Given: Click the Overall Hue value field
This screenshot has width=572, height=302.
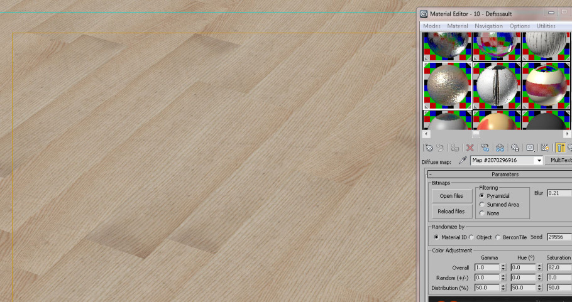Looking at the screenshot, I should coord(523,267).
